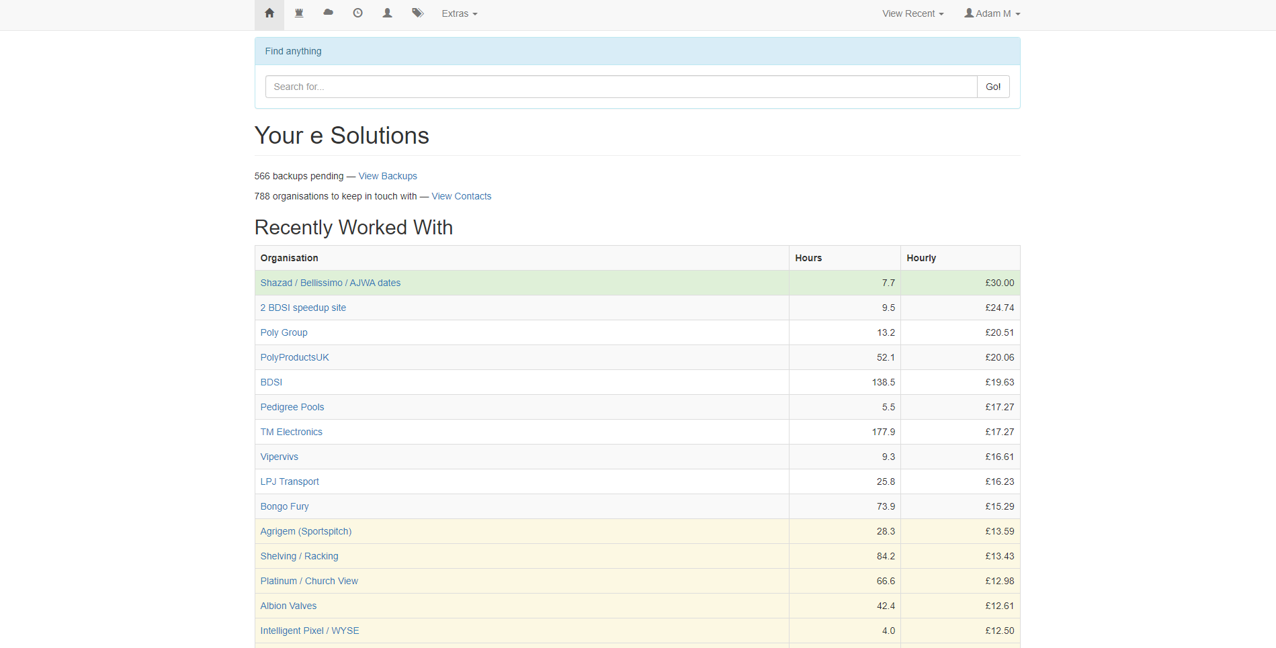Open Intelligent Pixel / WYSE organisation
The image size is (1276, 648).
(x=309, y=631)
